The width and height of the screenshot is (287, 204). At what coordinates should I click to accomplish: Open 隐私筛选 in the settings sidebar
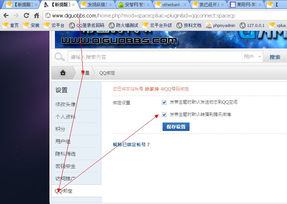[65, 154]
